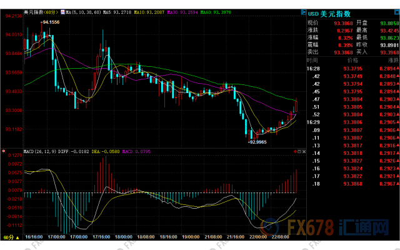400x250 pixels.
Task: Click the 18/08:00 time axis label
Action: pos(146,237)
